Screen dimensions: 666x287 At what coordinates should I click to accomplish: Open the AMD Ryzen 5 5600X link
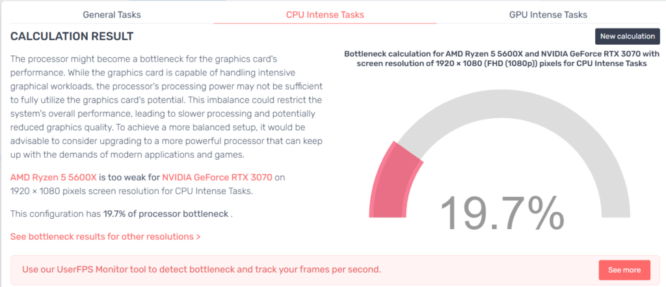click(x=53, y=177)
